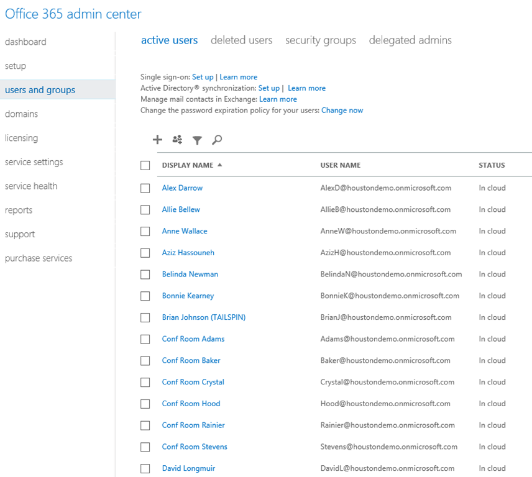
Task: Click Change now for password expiration
Action: pos(342,111)
